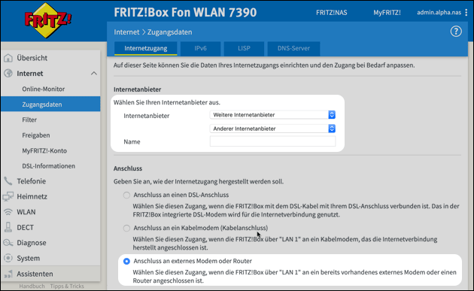Click the Assistenten wizard icon
Image resolution: width=474 pixels, height=291 pixels.
[8, 274]
